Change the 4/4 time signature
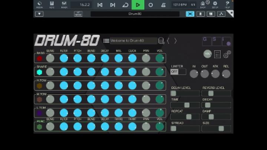Image resolution: width=267 pixels, height=150 pixels. [x=193, y=5]
